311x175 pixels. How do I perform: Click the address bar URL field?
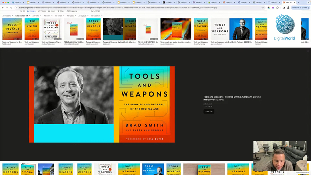139,8
